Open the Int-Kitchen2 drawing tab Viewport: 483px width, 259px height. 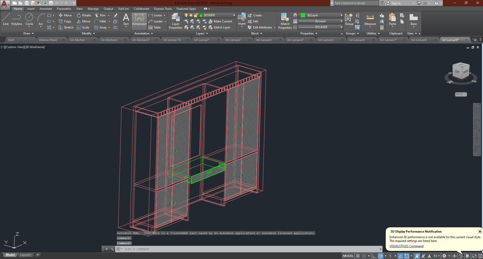[109, 40]
